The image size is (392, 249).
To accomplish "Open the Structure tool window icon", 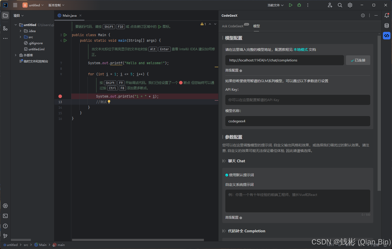I will click(x=5, y=28).
